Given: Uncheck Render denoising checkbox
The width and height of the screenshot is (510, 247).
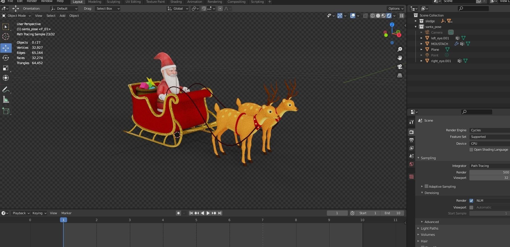Looking at the screenshot, I should tap(471, 201).
